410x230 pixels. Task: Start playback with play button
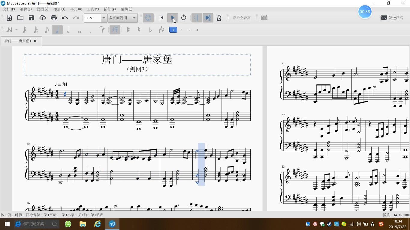tap(173, 18)
